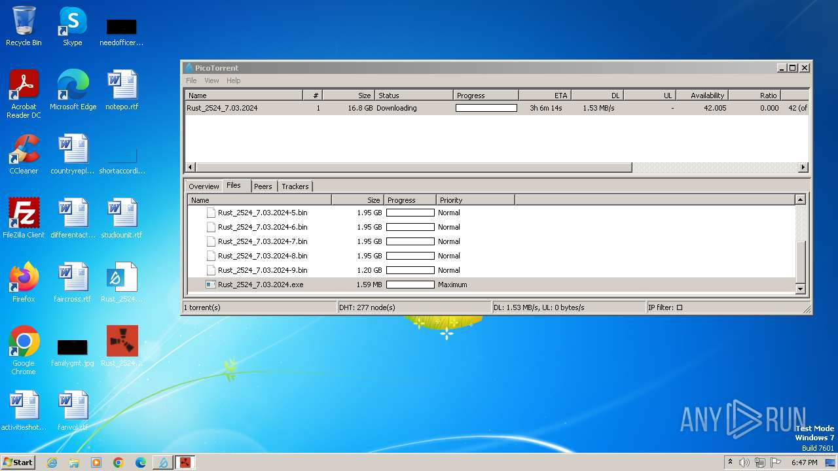Open Internet Explorer in the taskbar
The height and width of the screenshot is (471, 838).
(52, 462)
